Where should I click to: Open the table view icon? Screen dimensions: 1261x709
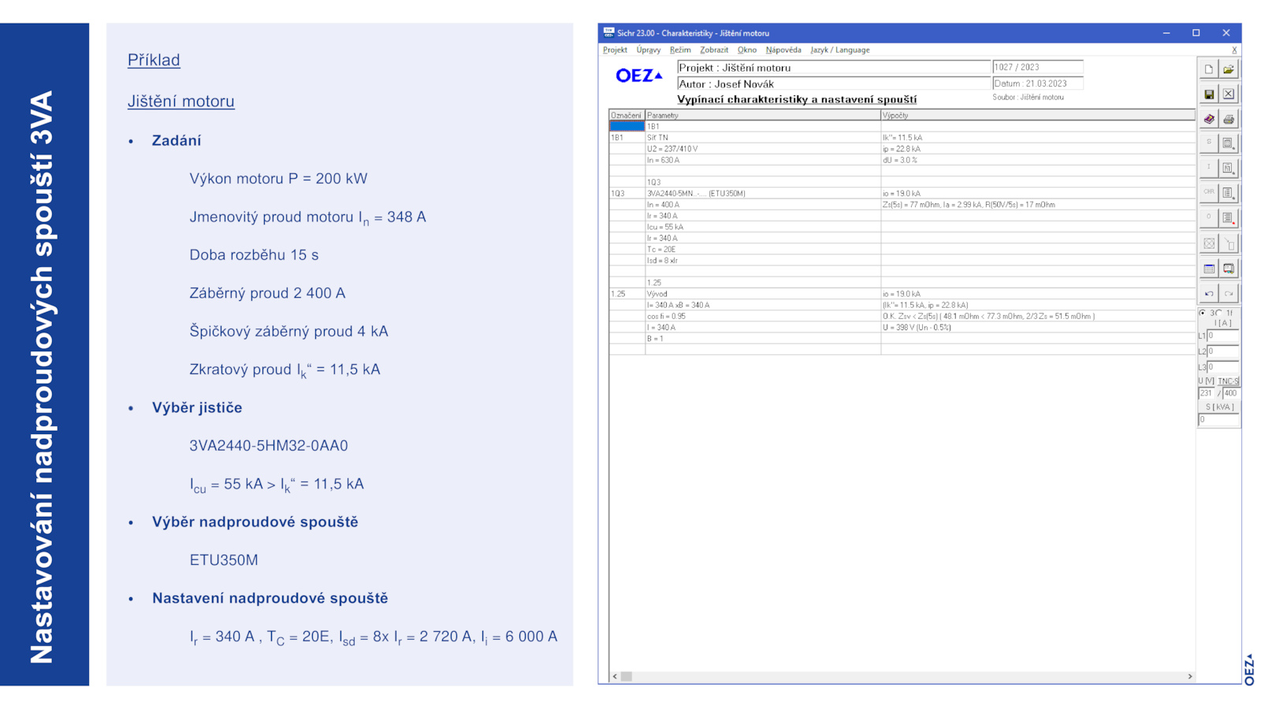[1208, 269]
